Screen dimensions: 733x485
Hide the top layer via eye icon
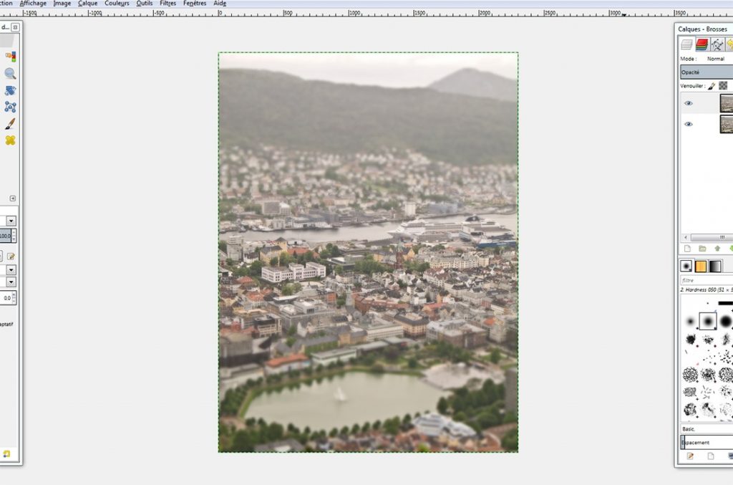(x=689, y=103)
